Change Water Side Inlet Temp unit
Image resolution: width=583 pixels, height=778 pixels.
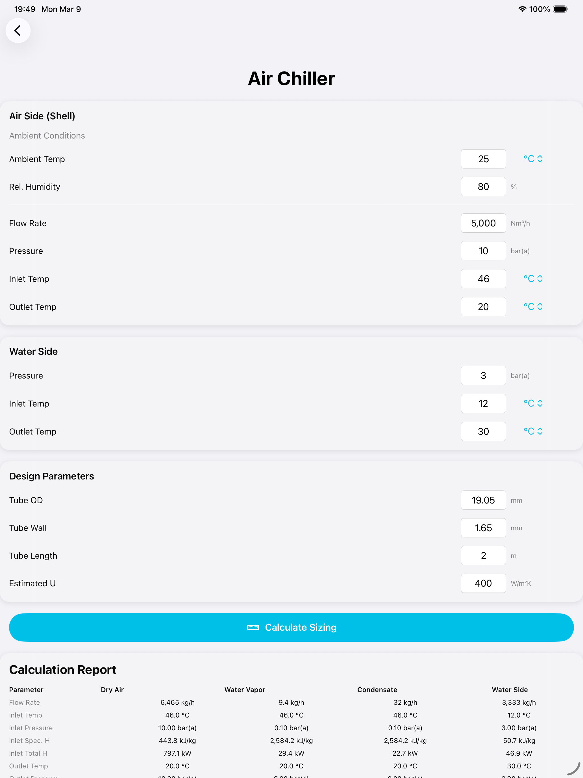click(x=533, y=403)
